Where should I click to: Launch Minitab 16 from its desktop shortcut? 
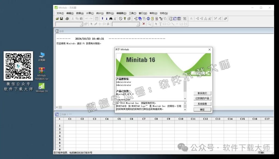click(41, 86)
